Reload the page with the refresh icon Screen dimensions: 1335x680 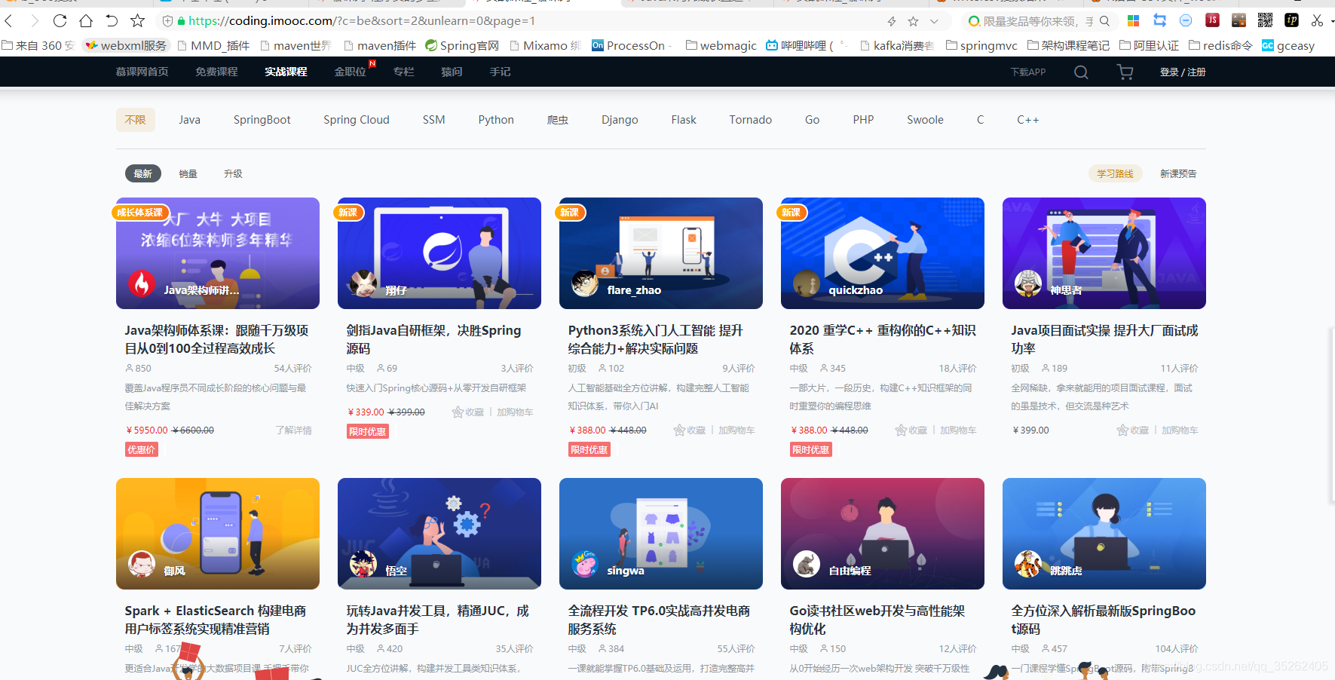60,20
